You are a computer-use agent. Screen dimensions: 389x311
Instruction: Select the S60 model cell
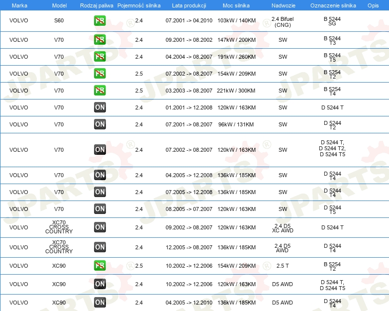[x=59, y=20]
